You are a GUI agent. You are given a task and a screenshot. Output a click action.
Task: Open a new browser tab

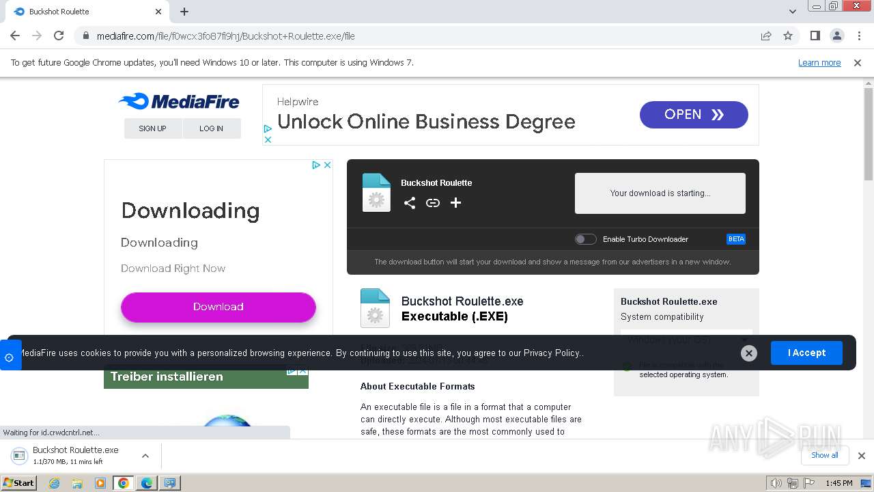click(x=184, y=12)
